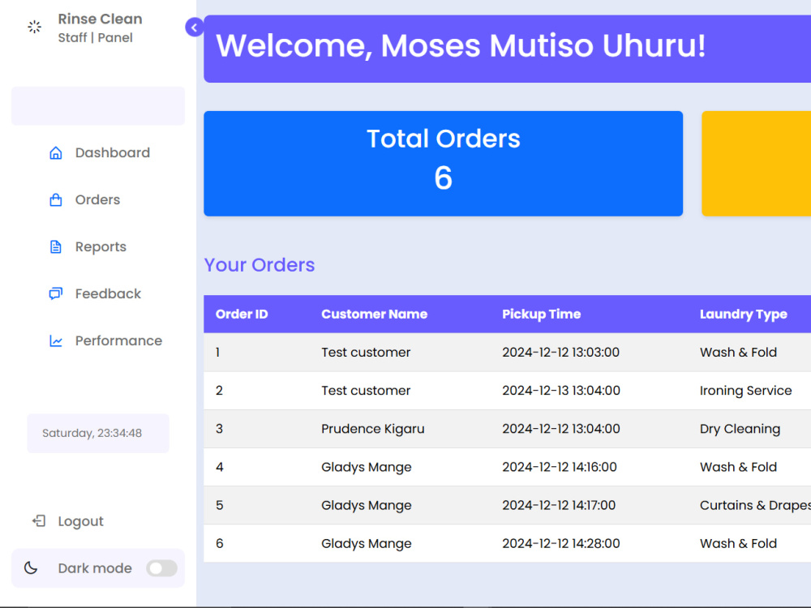The image size is (811, 608).
Task: Click order ID 5 cell
Action: coord(219,506)
